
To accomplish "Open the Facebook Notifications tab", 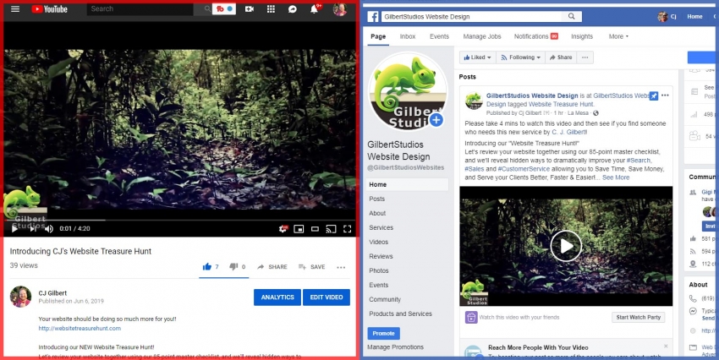I will (x=535, y=36).
